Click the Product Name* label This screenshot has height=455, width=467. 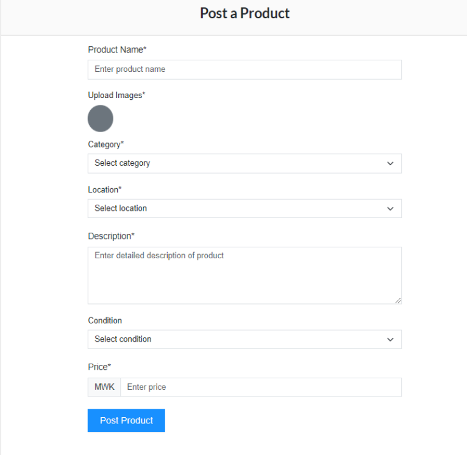tap(117, 49)
